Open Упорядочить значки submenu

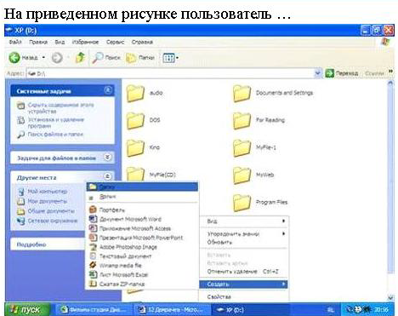[244, 234]
